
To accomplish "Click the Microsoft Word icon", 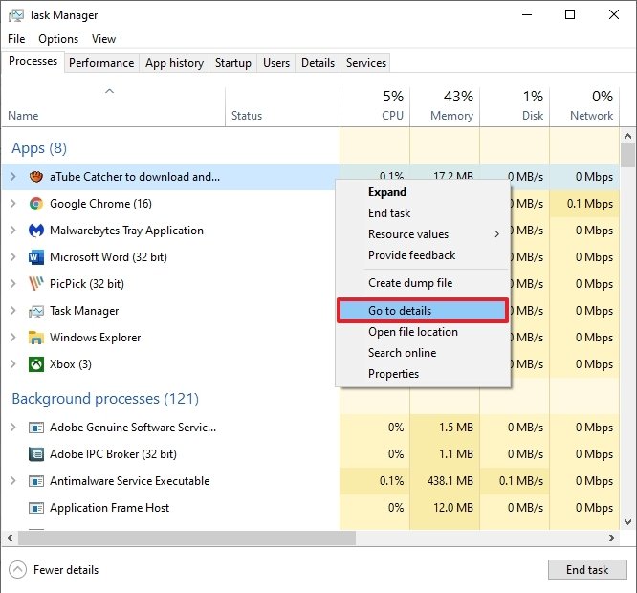I will 36,257.
